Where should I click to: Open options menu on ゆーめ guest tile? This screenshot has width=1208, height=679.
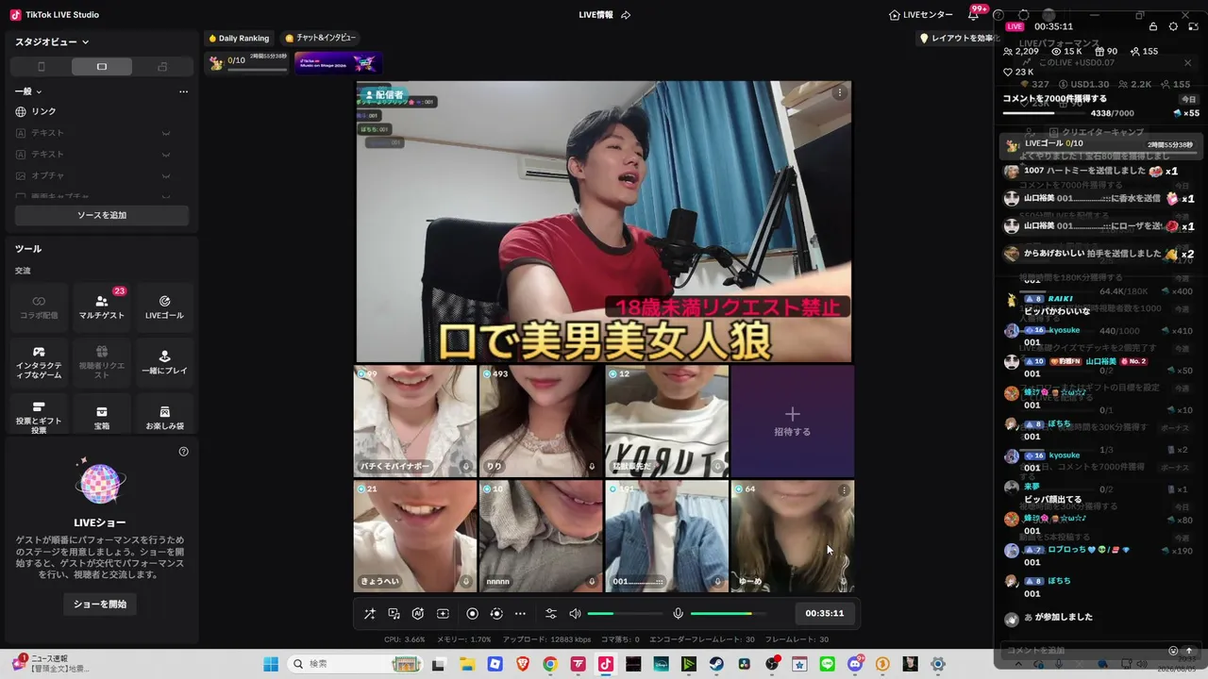coord(844,490)
